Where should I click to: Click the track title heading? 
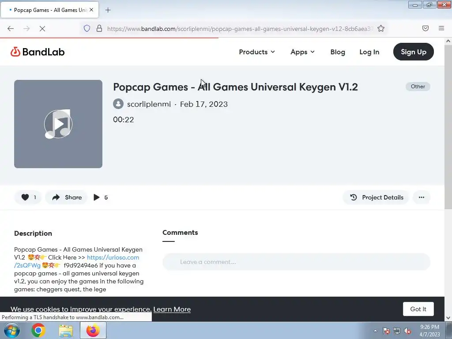pyautogui.click(x=235, y=87)
